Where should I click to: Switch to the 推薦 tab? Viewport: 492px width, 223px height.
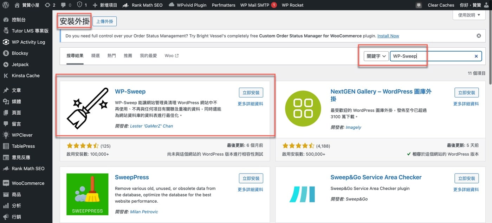128,56
